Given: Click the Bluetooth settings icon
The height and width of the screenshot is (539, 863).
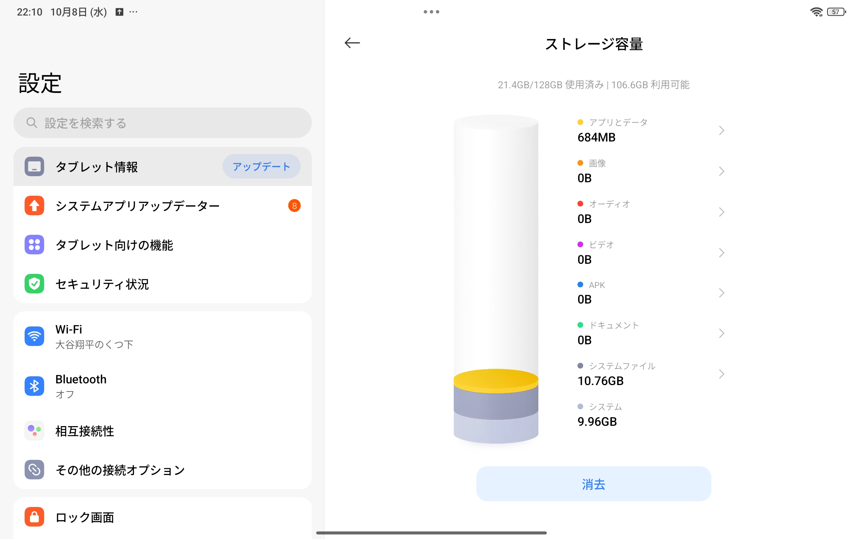Looking at the screenshot, I should (34, 386).
